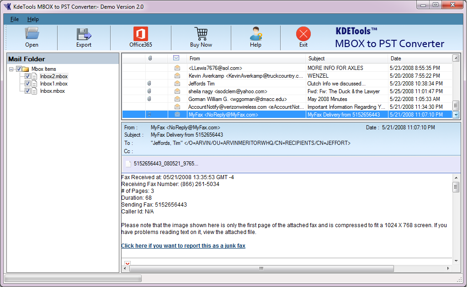This screenshot has height=287, width=468.
Task: Click envelope icon of Kevin Averkamp email
Action: pos(177,75)
